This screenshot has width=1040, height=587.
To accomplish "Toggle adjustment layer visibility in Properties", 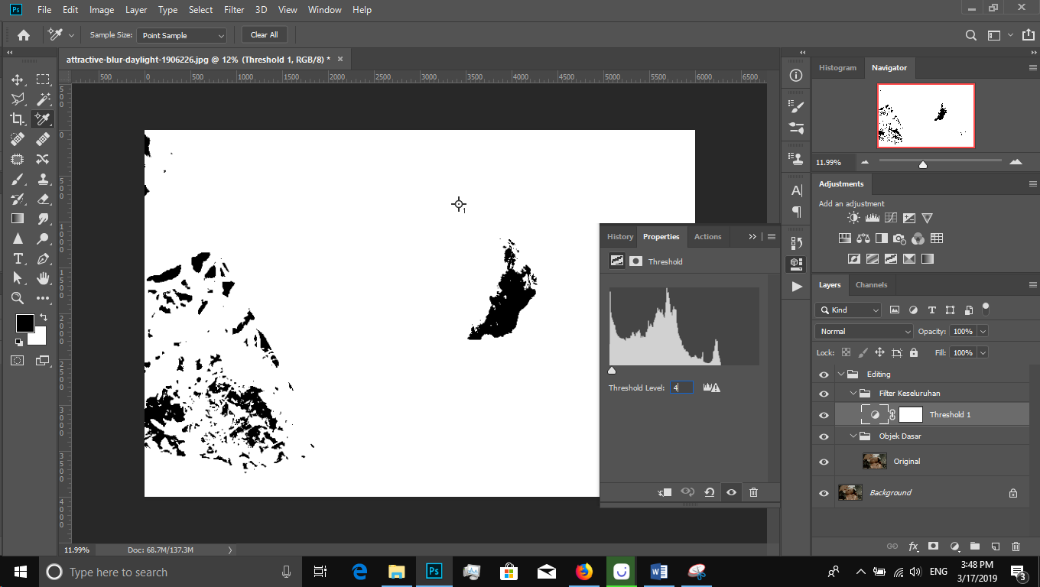I will (731, 492).
